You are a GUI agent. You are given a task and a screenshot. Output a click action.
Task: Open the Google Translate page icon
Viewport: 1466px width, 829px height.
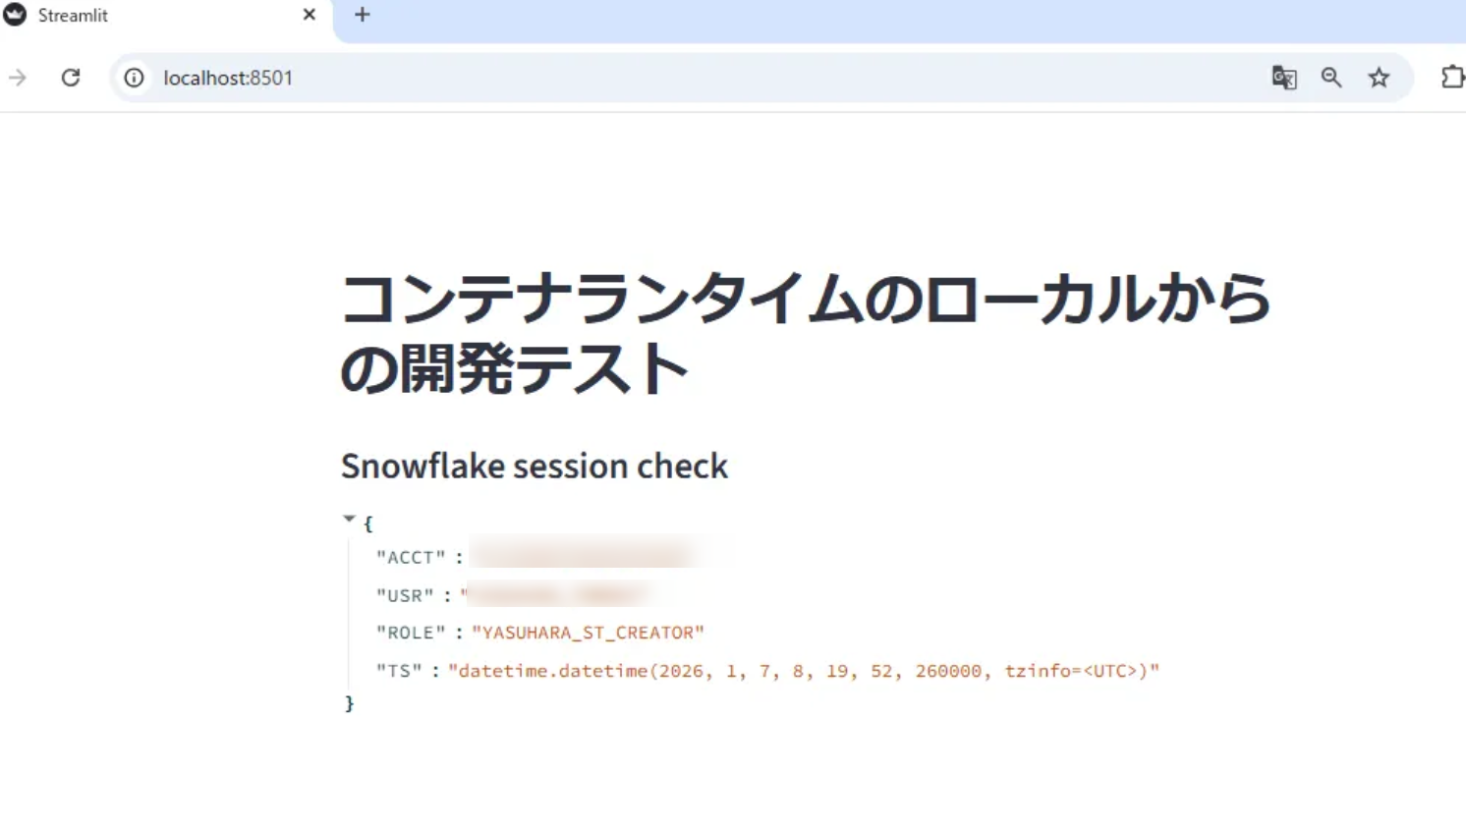point(1284,78)
